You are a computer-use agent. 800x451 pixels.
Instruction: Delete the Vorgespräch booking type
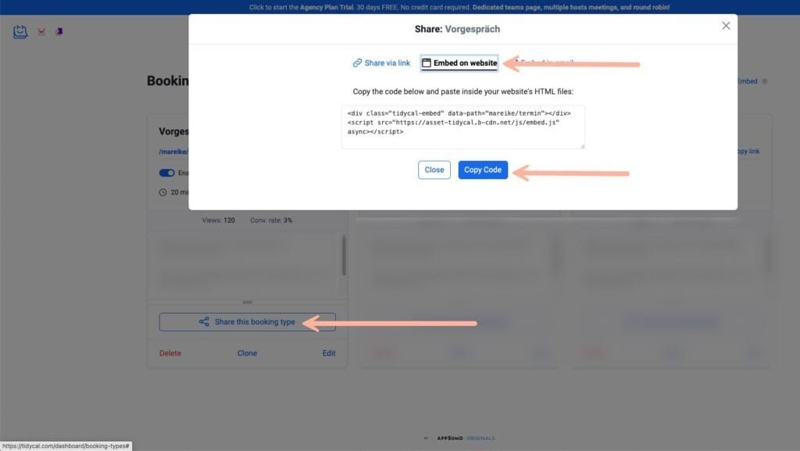coord(170,353)
